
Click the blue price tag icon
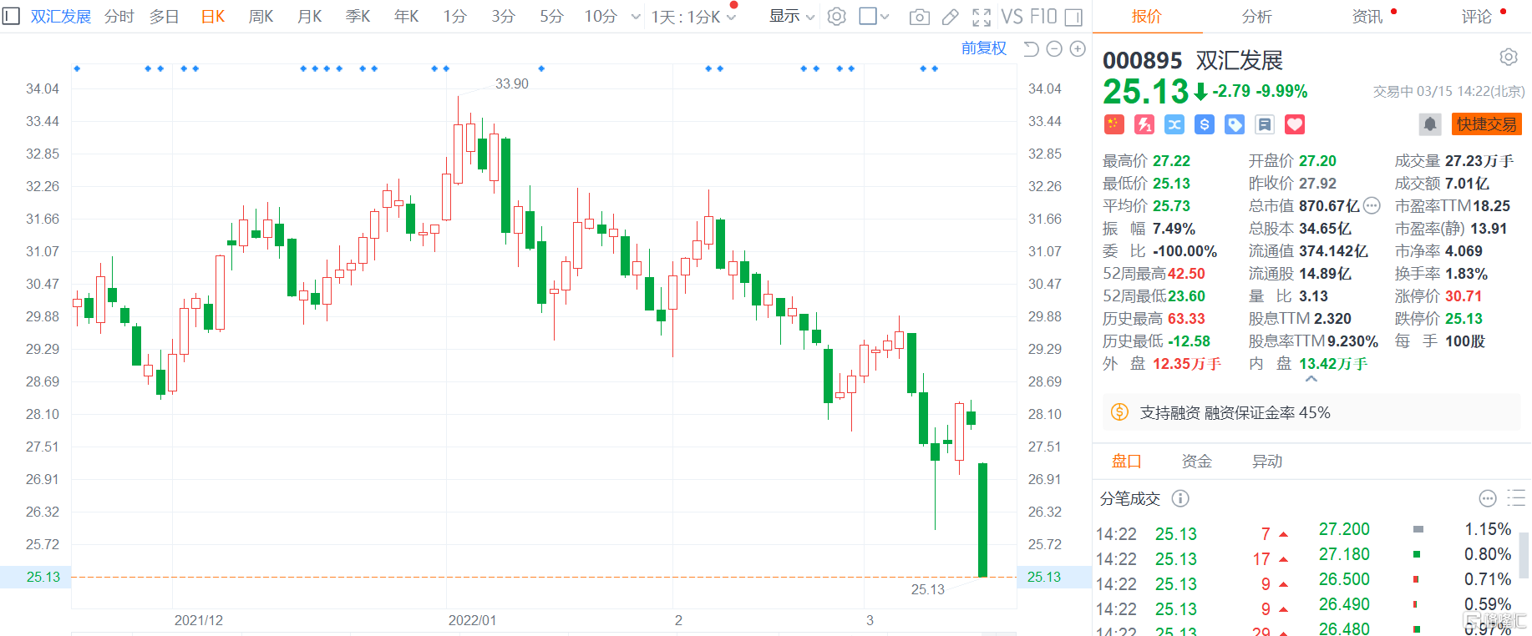1234,124
